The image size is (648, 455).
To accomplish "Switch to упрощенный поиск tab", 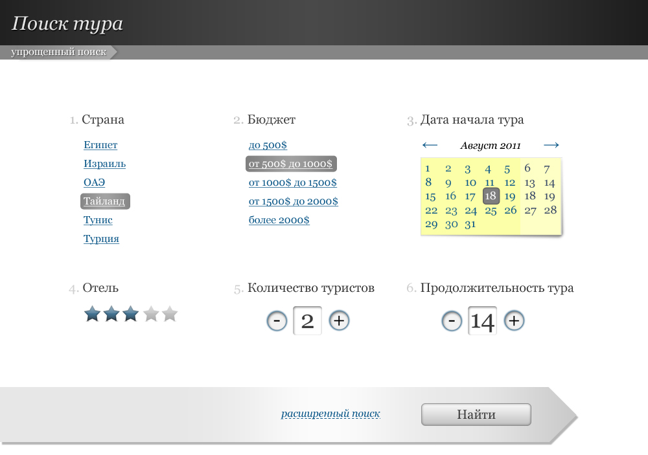I will pos(58,52).
